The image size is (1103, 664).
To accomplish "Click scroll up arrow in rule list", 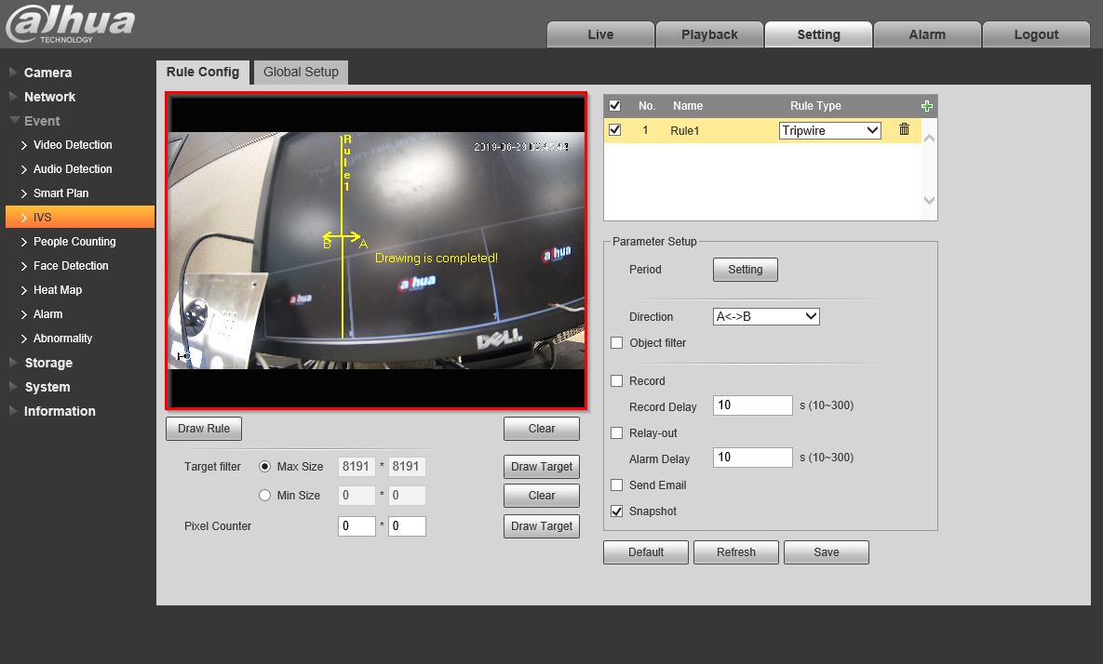I will tap(928, 138).
